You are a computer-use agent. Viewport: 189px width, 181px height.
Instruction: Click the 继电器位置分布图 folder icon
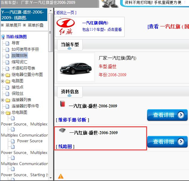coord(8,75)
